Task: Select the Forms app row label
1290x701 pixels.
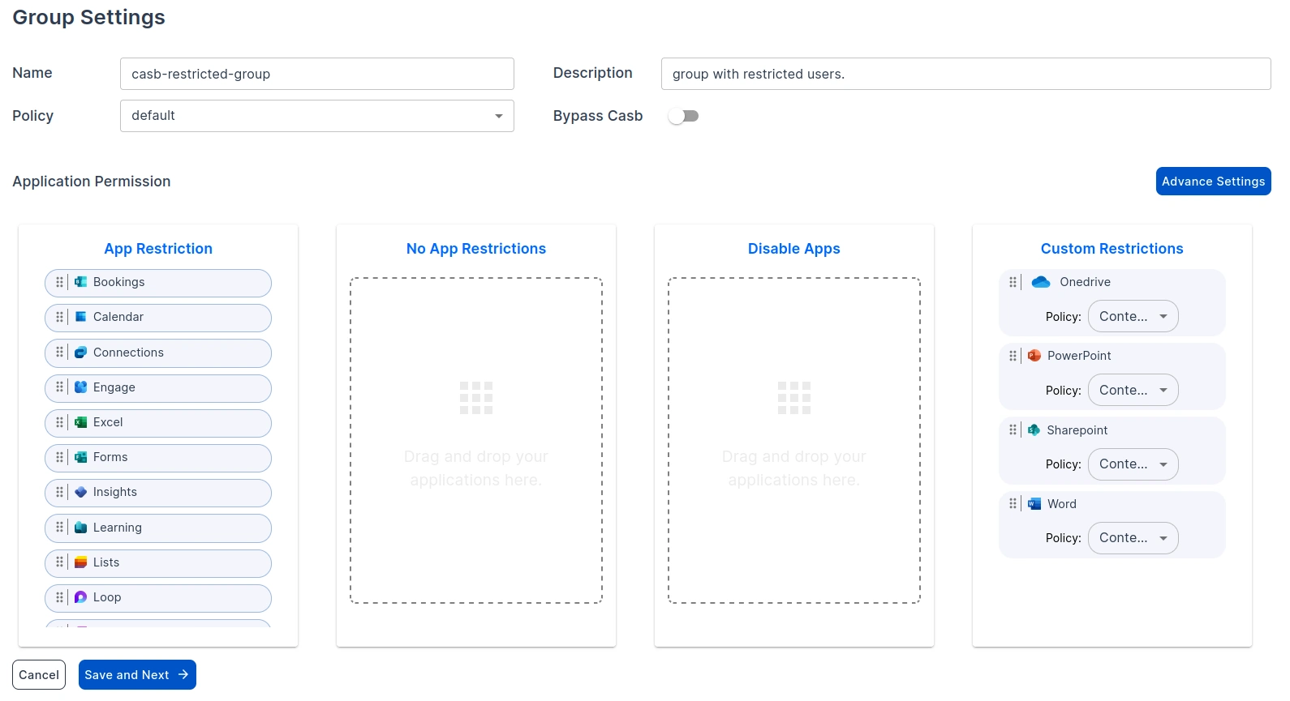Action: [x=110, y=457]
